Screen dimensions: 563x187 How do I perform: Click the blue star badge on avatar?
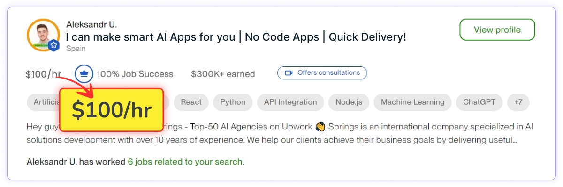click(x=54, y=45)
